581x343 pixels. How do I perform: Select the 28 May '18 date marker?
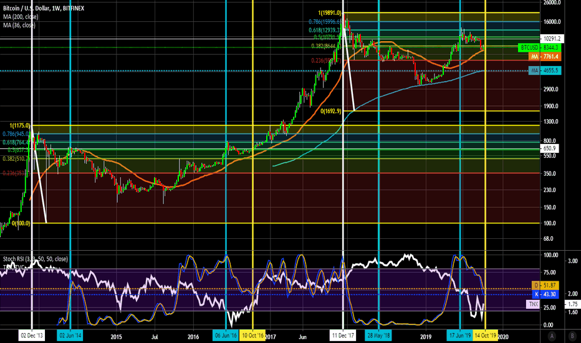[378, 336]
